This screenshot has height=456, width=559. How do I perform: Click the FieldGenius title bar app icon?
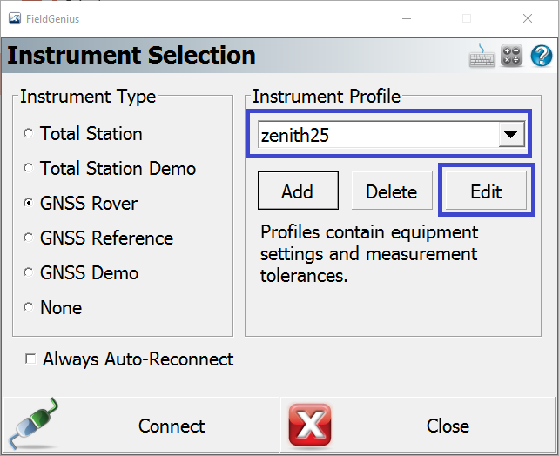(x=15, y=18)
